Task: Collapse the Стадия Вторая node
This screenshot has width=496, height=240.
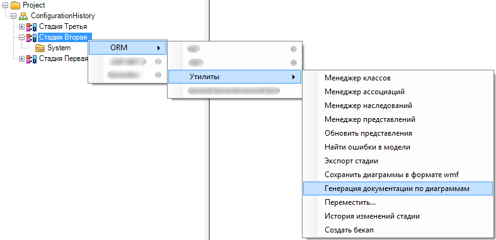Action: point(22,37)
